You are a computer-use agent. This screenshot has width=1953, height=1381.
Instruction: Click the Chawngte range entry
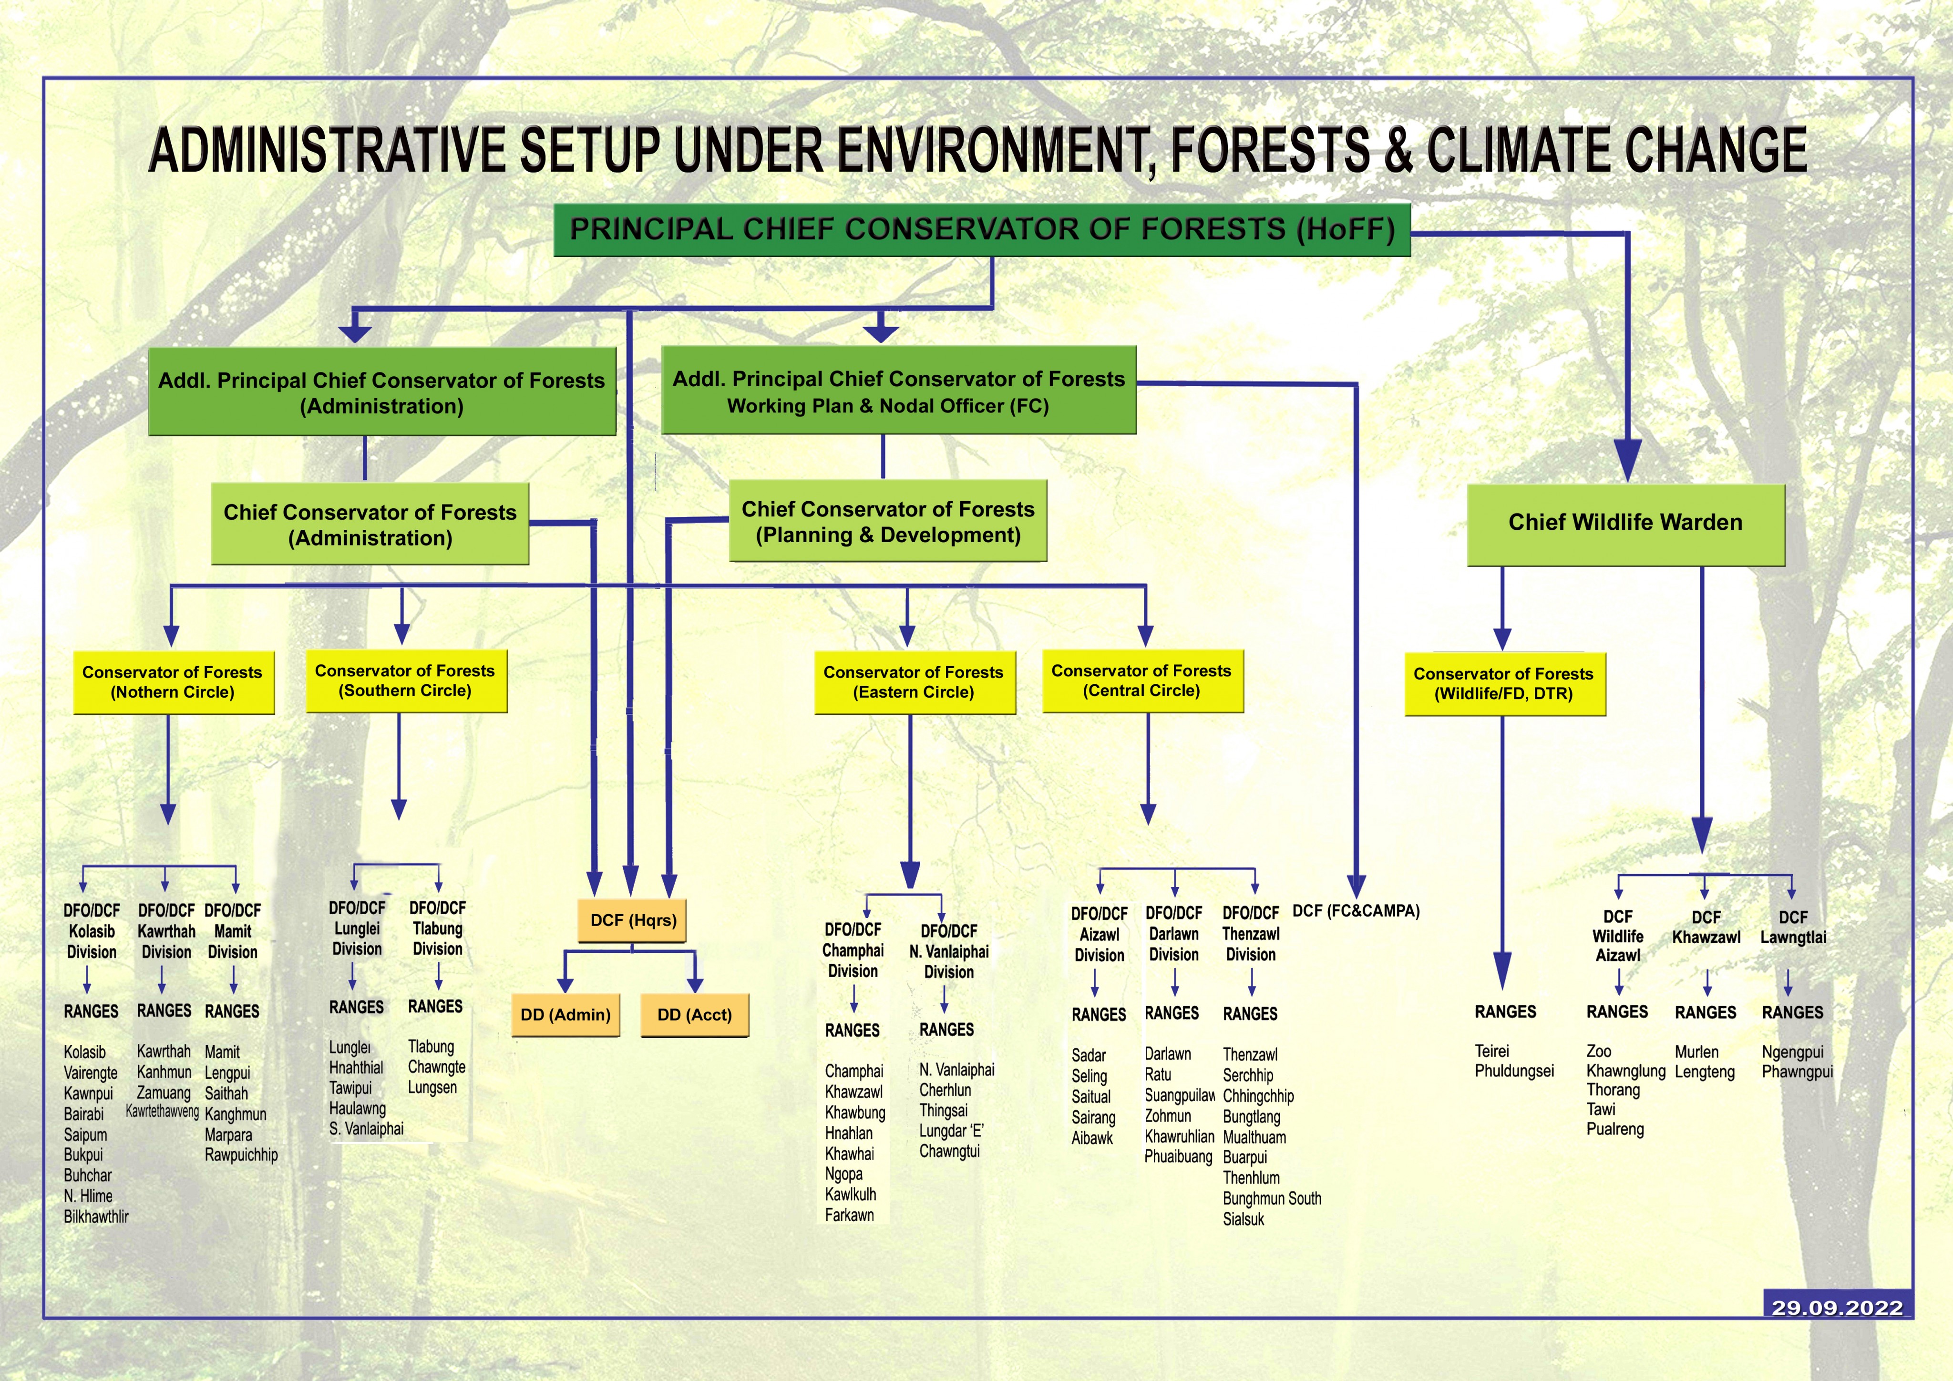436,1067
